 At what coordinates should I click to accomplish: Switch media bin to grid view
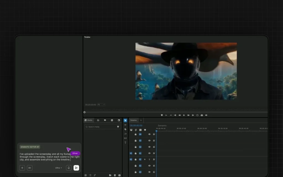[86, 175]
